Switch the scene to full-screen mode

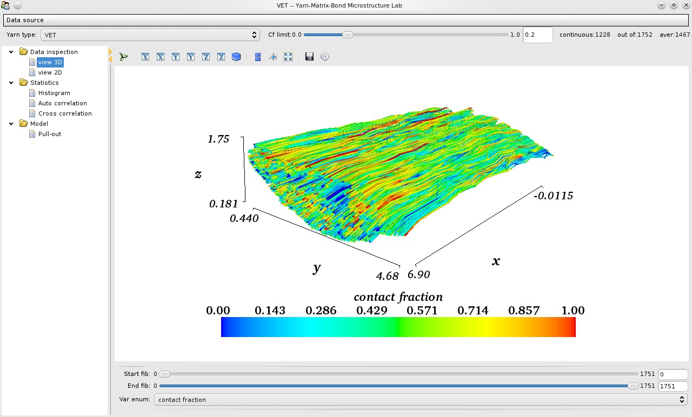pos(288,57)
